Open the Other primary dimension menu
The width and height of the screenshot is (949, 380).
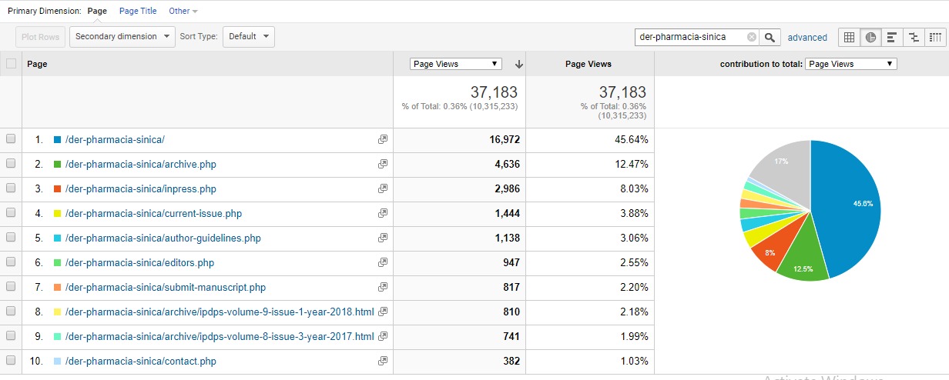183,11
